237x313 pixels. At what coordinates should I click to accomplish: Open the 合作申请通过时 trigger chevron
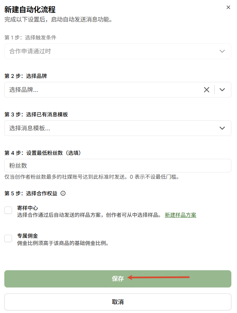pos(222,51)
